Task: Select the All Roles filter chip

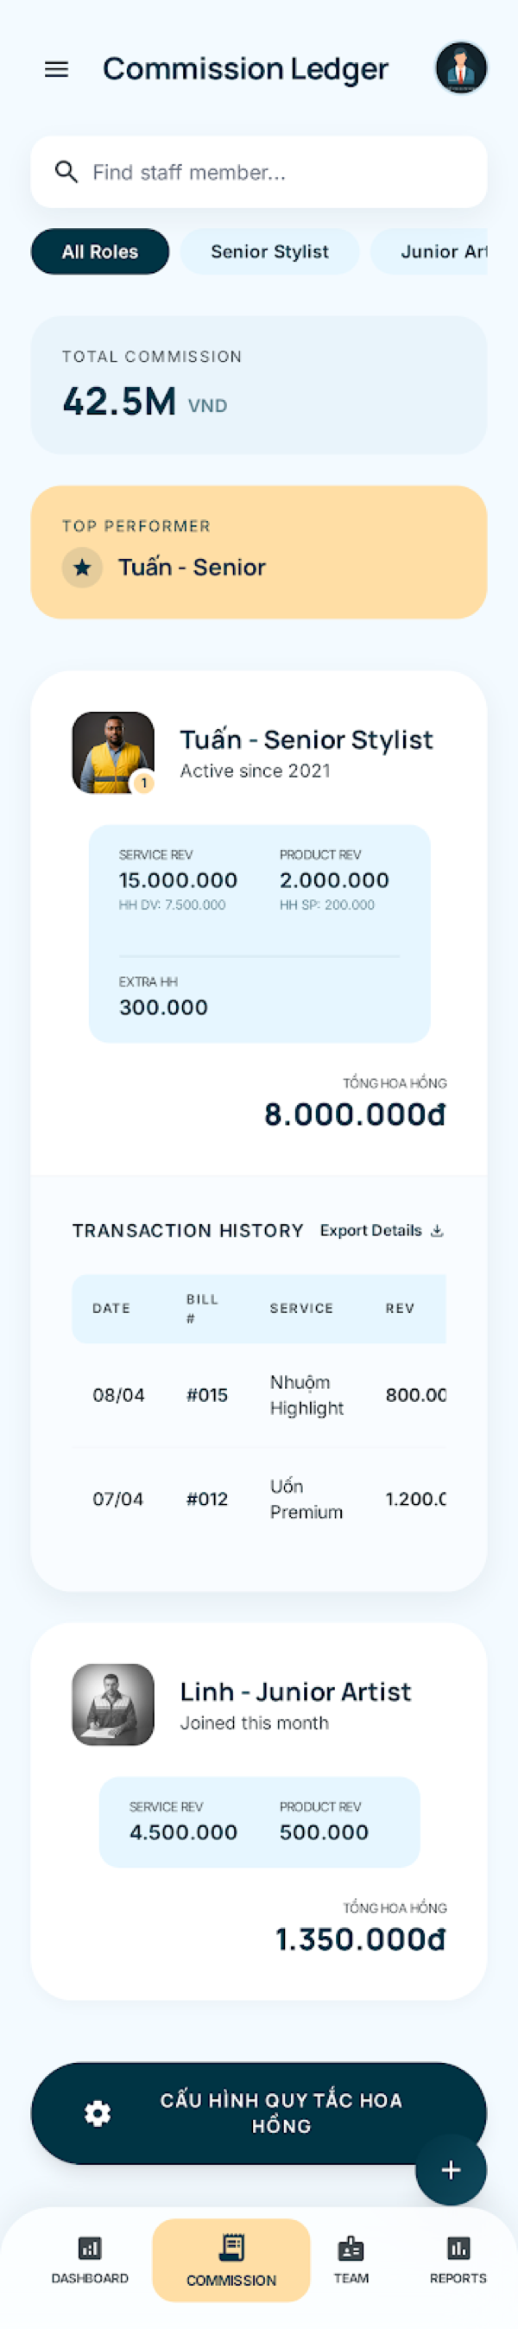Action: (x=99, y=251)
